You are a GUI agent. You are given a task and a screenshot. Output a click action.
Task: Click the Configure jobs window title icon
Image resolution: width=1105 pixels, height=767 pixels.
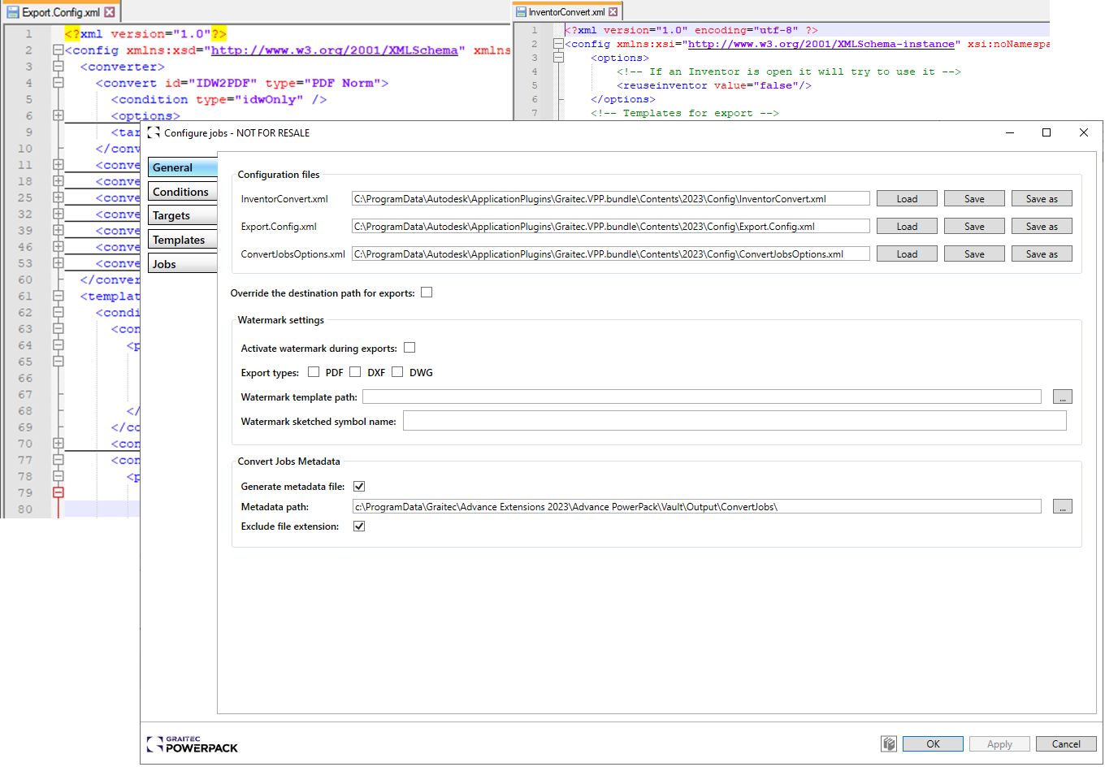click(x=154, y=132)
